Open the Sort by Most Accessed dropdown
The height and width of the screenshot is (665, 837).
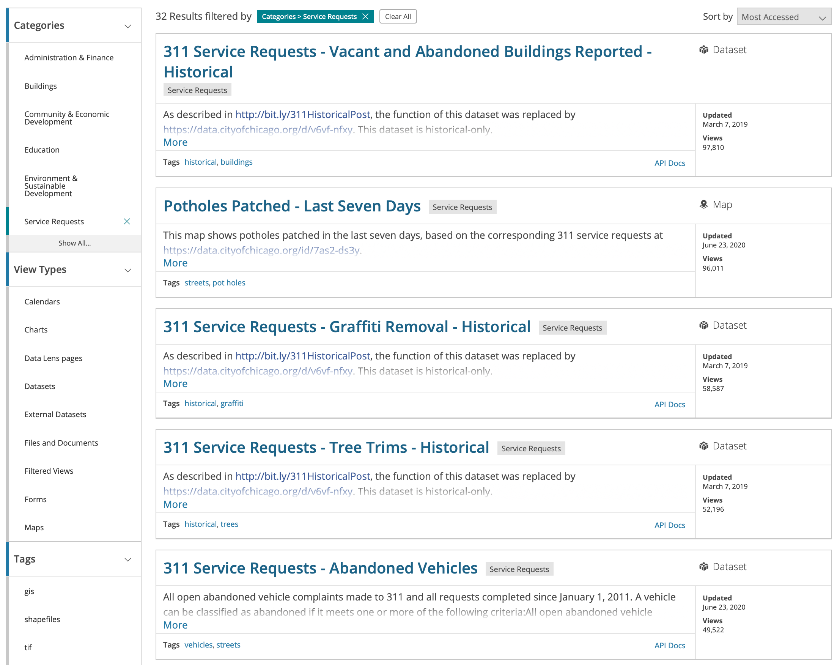click(784, 17)
